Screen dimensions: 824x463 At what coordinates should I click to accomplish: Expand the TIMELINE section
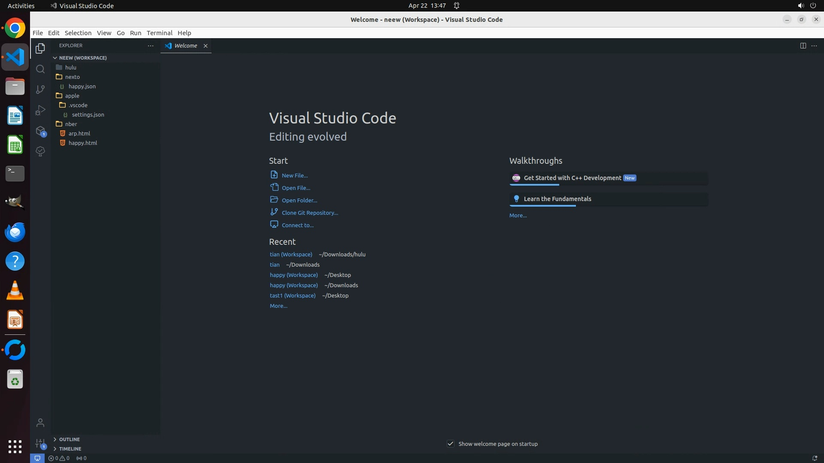(x=70, y=449)
